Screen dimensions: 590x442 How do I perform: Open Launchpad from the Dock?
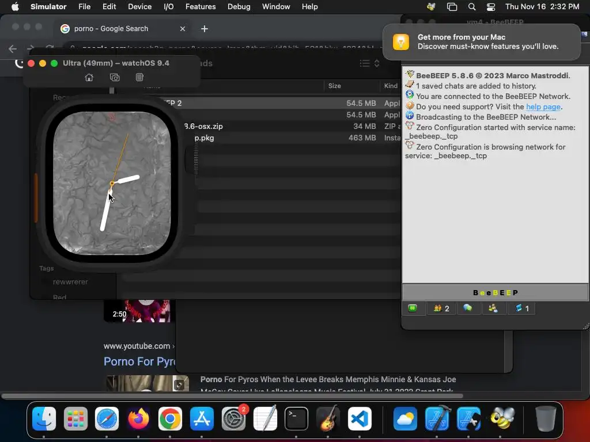coord(75,418)
